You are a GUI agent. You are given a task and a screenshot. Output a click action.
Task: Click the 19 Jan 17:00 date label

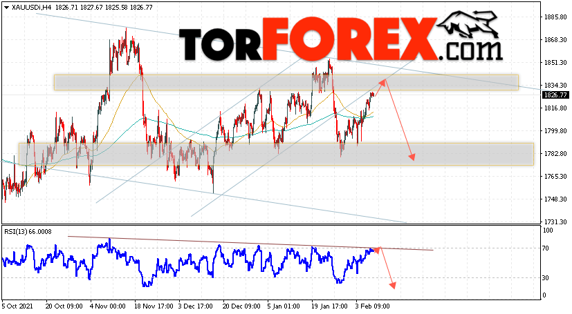pos(330,306)
